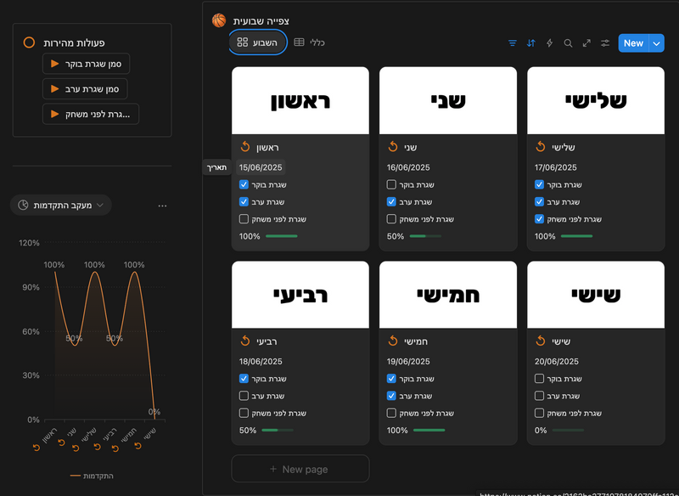Open the dropdown arrow next to New

tap(656, 42)
